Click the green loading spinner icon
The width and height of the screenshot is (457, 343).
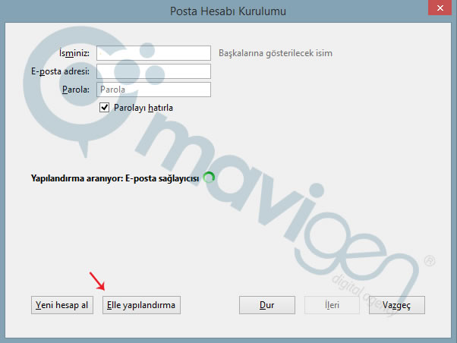coord(209,178)
